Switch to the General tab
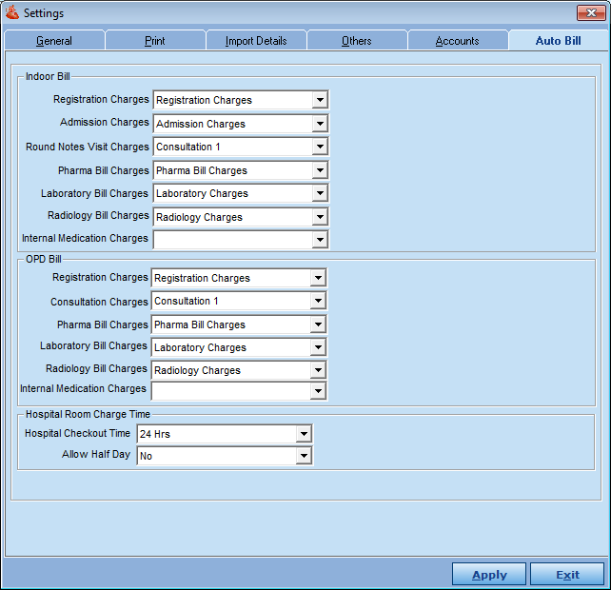This screenshot has height=590, width=611. (54, 41)
